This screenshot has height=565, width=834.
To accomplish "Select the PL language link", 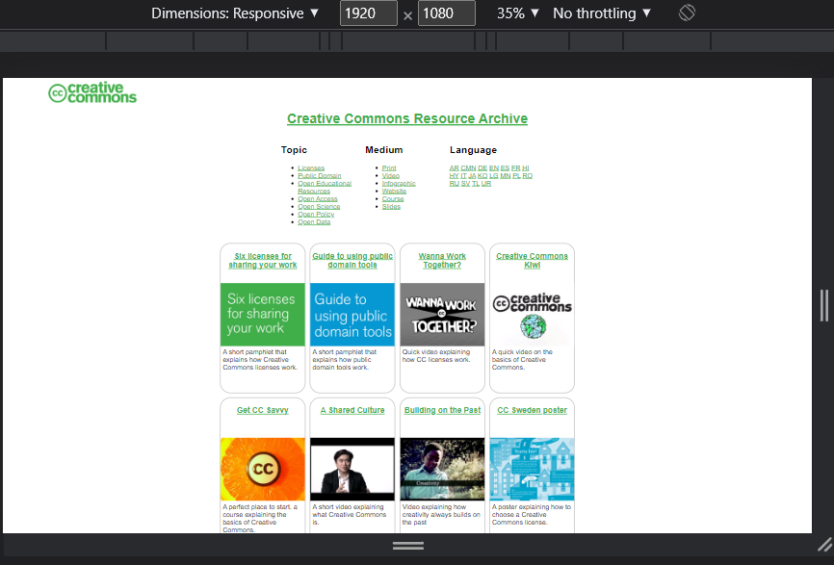I will (x=516, y=175).
